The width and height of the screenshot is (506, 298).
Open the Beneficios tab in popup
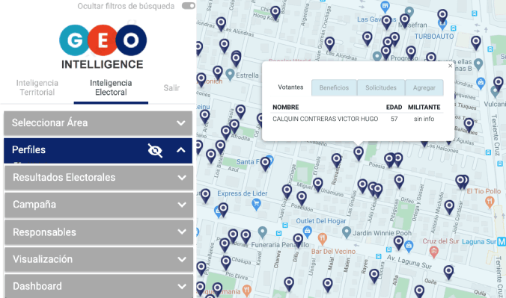click(x=334, y=87)
